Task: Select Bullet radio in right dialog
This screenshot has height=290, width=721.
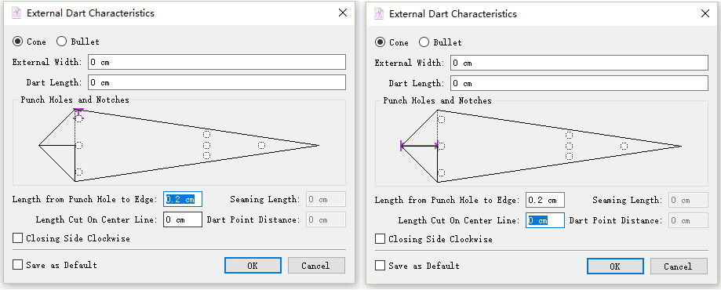Action: click(x=424, y=42)
